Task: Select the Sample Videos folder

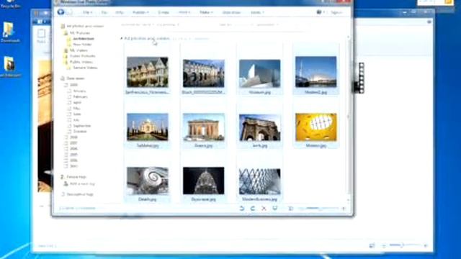Action: [x=82, y=68]
